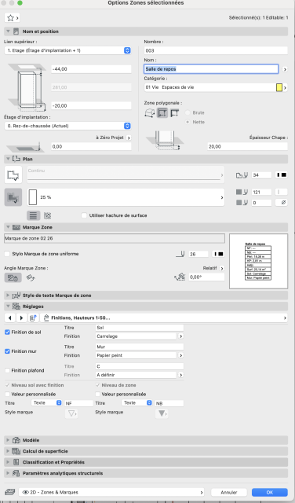Click the stamp pen color swatch beside 26
This screenshot has height=503, width=295.
click(219, 254)
